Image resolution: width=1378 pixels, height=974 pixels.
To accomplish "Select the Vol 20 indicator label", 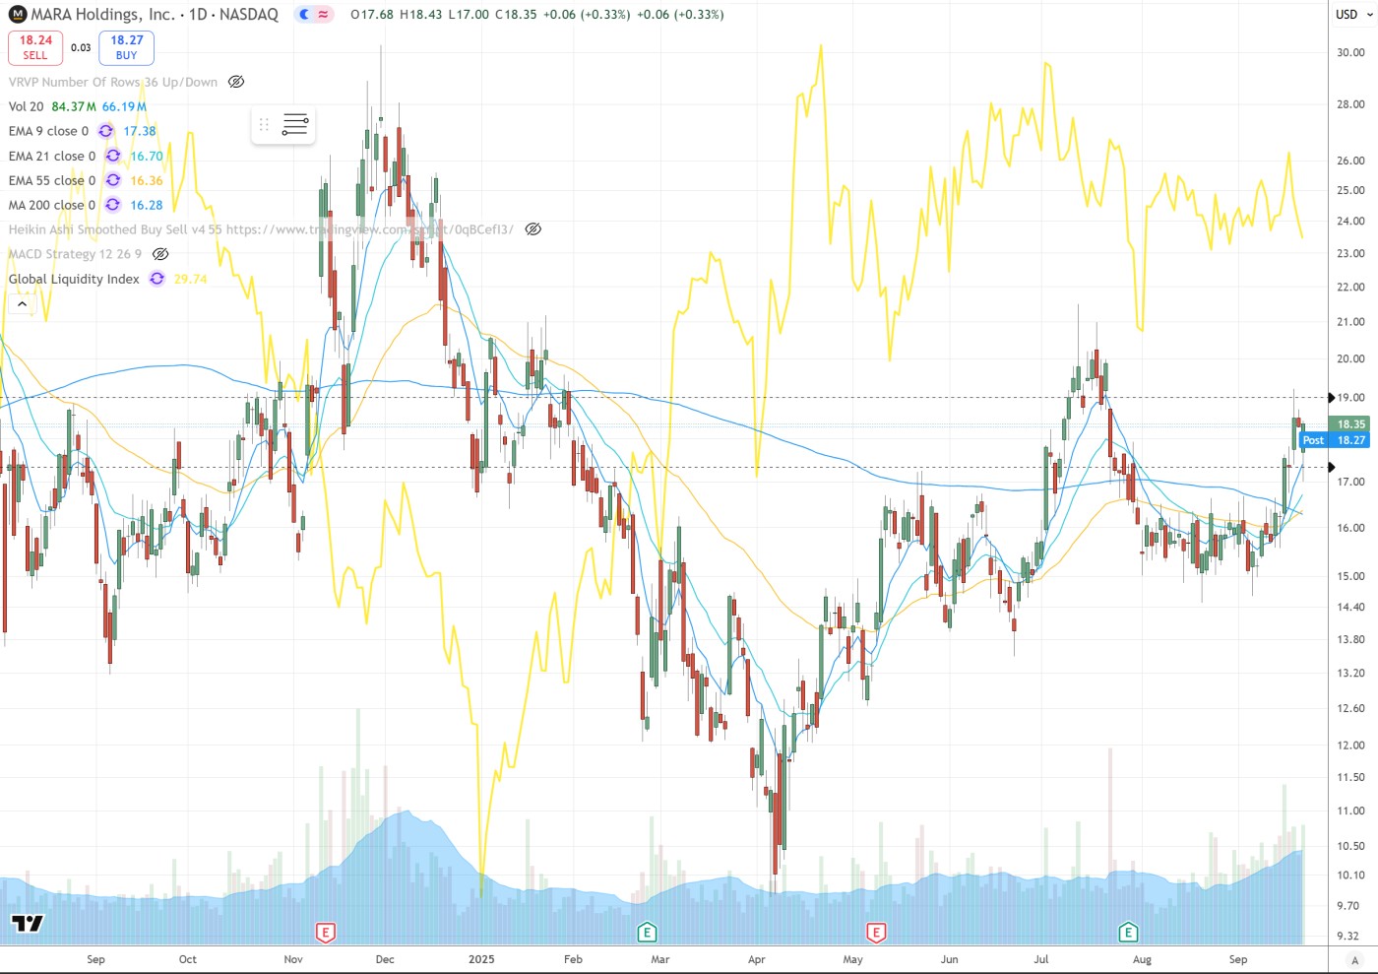I will click(27, 106).
